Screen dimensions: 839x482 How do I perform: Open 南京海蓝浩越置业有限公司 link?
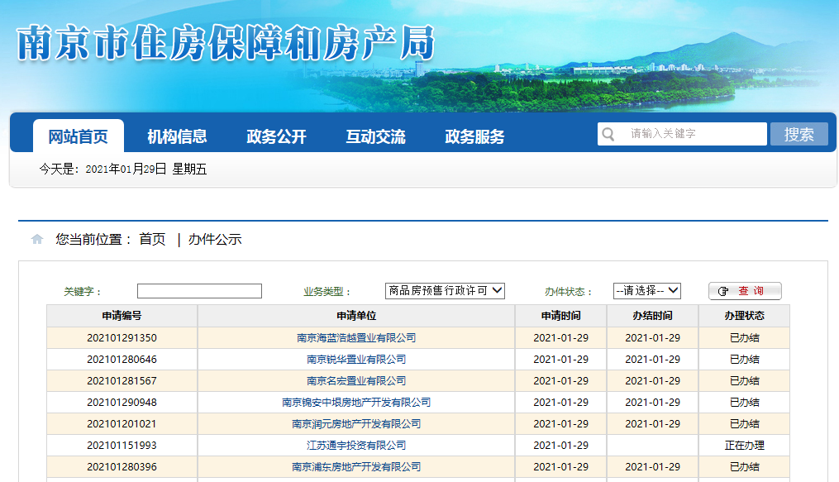pos(356,338)
